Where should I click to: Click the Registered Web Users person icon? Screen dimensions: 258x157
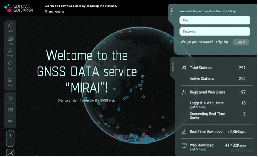tap(184, 92)
